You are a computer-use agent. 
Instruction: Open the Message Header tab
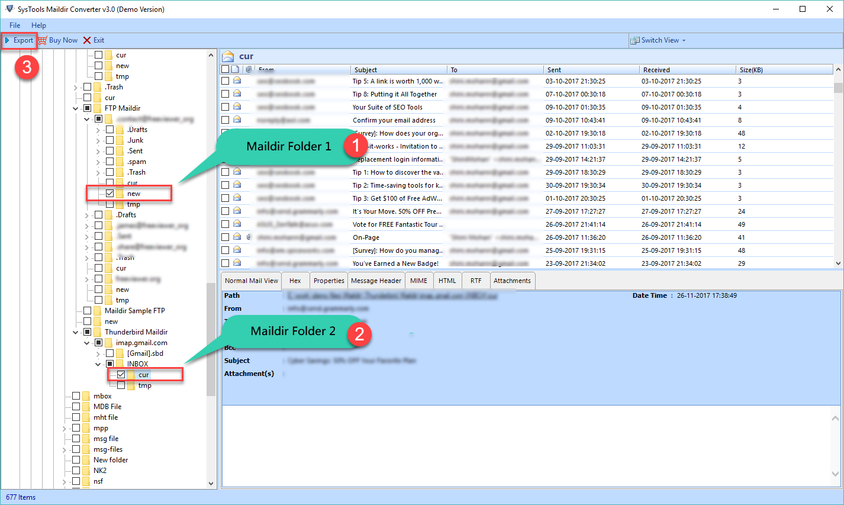pyautogui.click(x=376, y=281)
